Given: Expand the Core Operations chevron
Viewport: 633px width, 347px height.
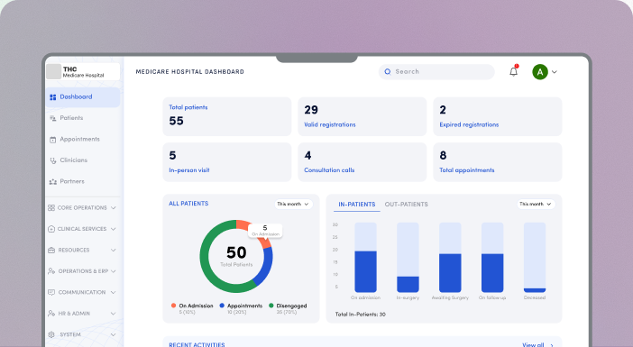Looking at the screenshot, I should point(113,208).
